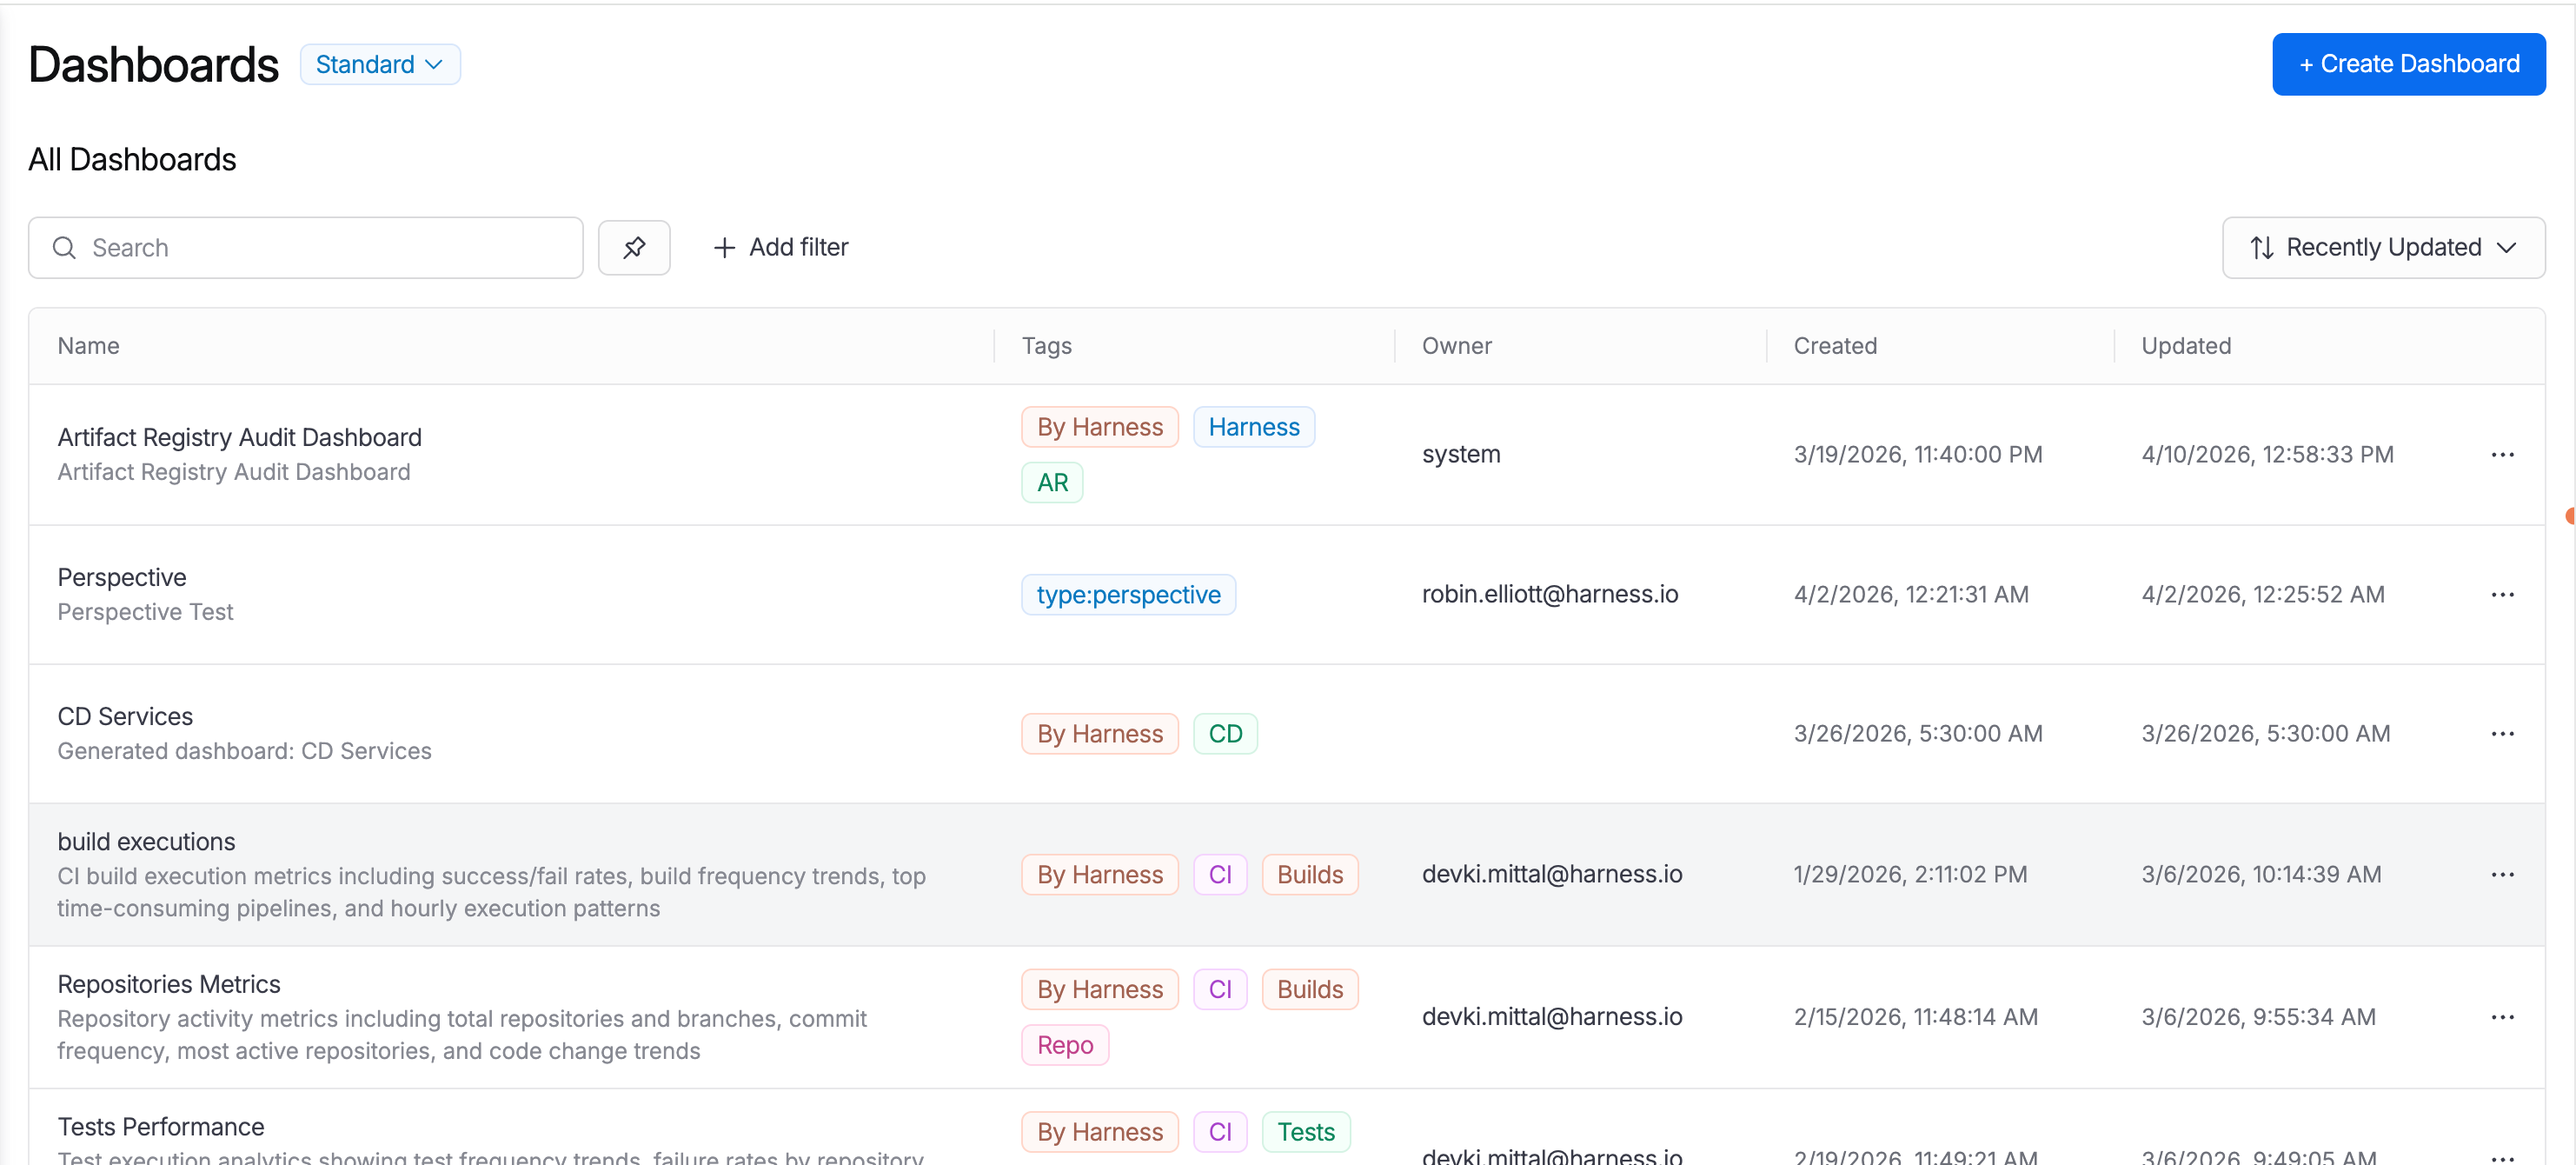The height and width of the screenshot is (1165, 2576).
Task: Expand the Recently Updated sort dropdown
Action: click(x=2383, y=247)
